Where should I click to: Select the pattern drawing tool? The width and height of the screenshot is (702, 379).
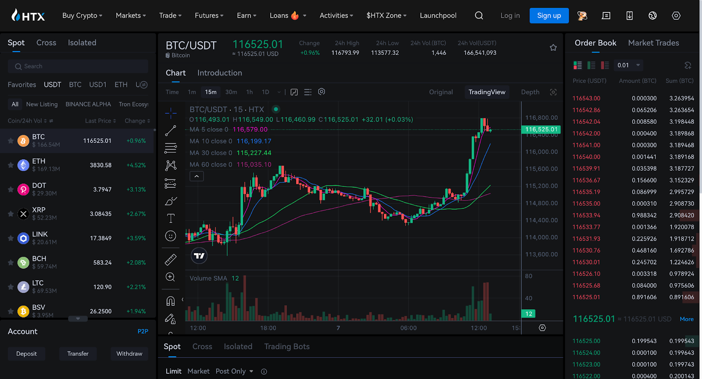[171, 165]
